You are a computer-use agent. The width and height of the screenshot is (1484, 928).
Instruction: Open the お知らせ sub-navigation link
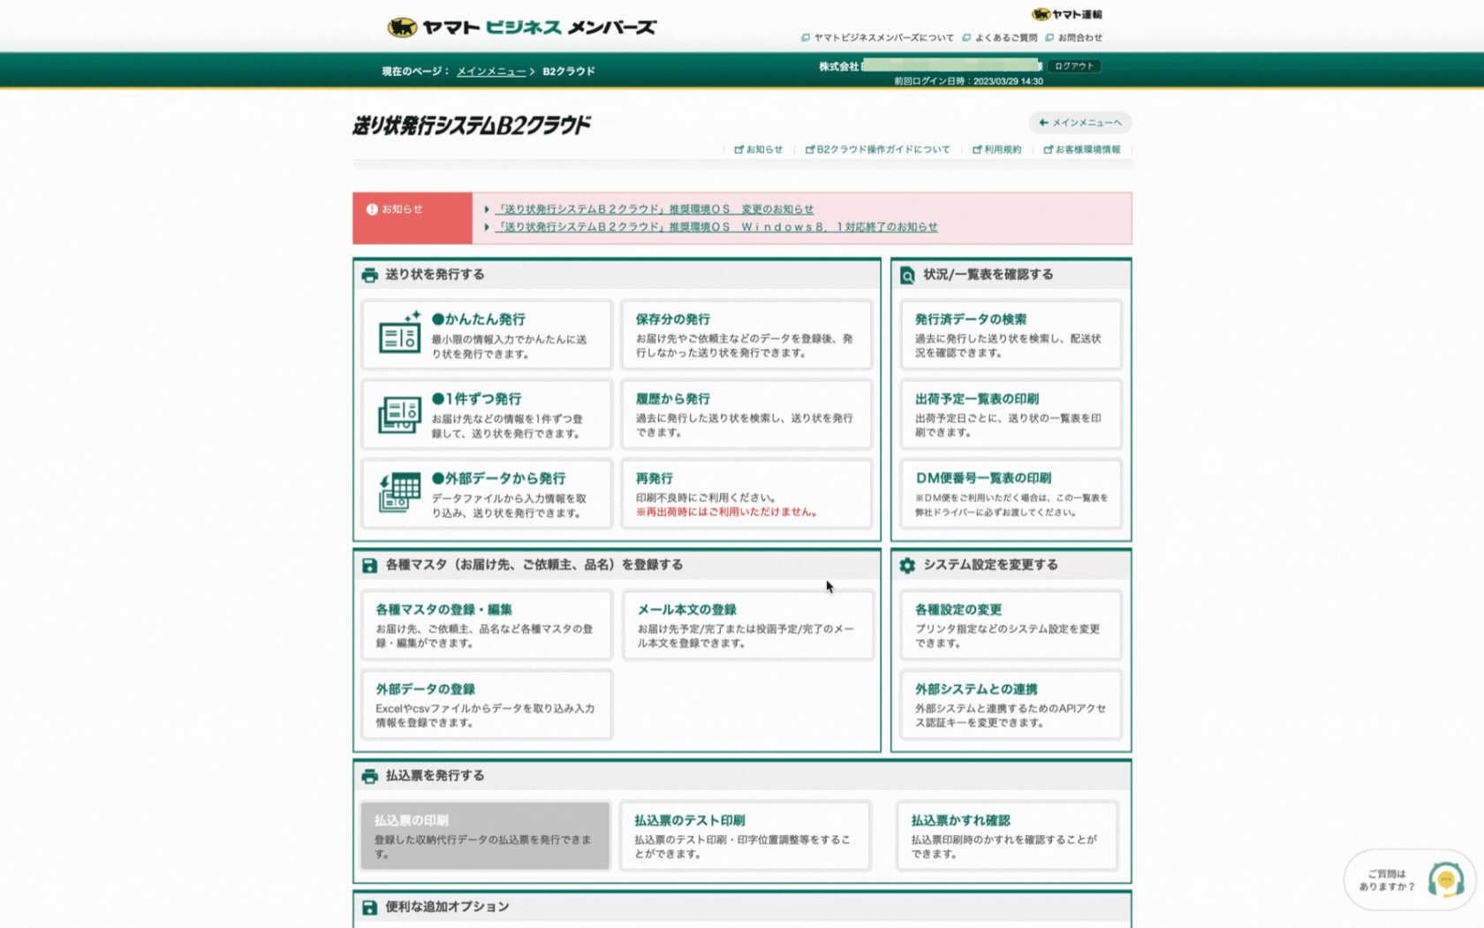(759, 149)
